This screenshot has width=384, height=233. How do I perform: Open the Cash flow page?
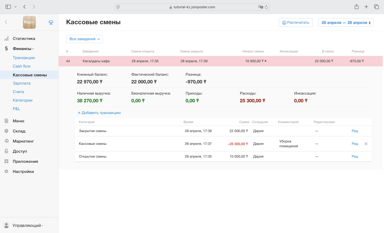coord(21,66)
